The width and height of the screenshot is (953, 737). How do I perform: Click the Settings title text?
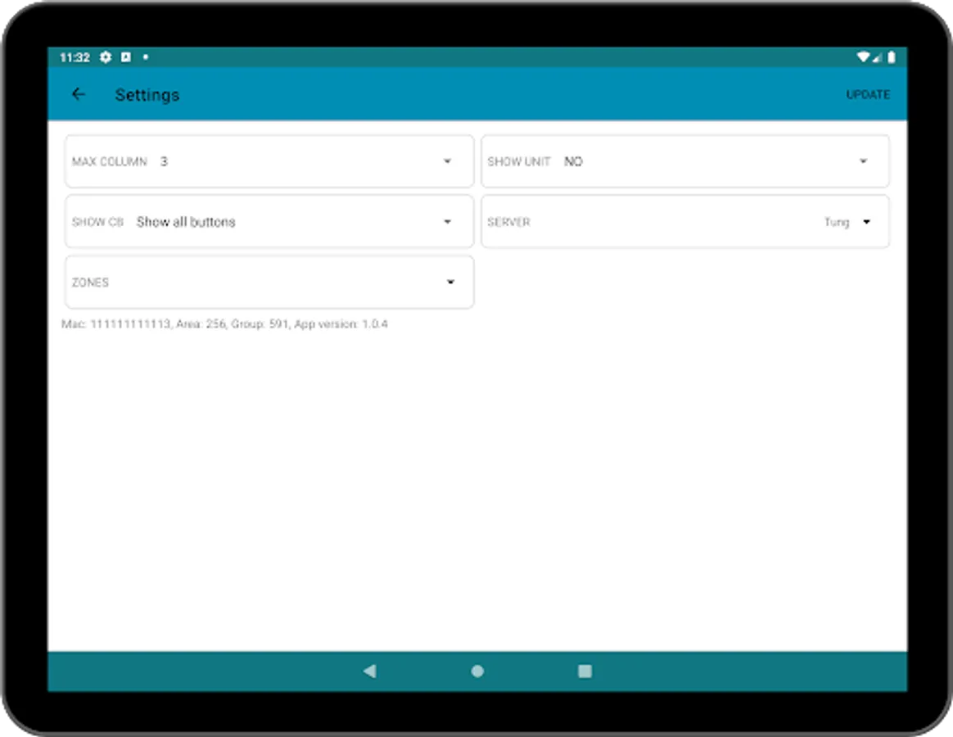tap(147, 95)
